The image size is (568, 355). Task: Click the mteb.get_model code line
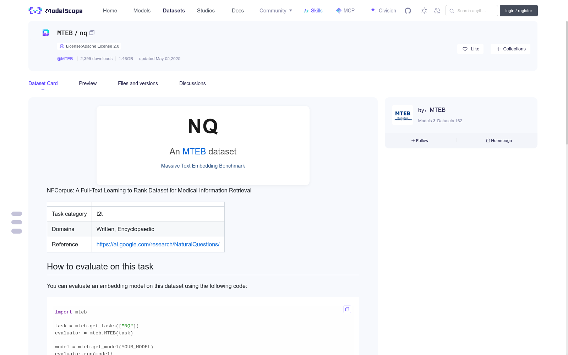click(x=104, y=347)
